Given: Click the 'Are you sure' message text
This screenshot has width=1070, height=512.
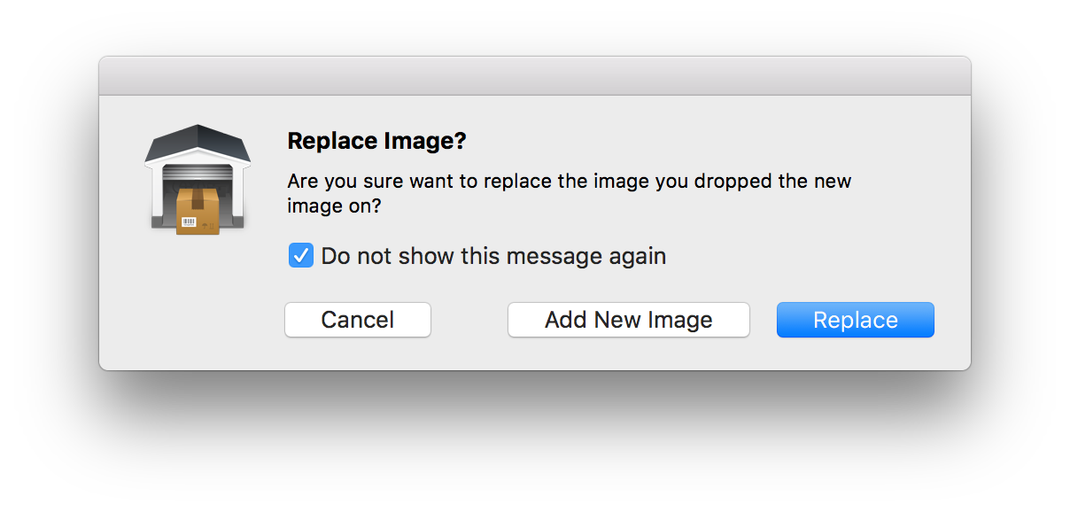Looking at the screenshot, I should click(570, 193).
